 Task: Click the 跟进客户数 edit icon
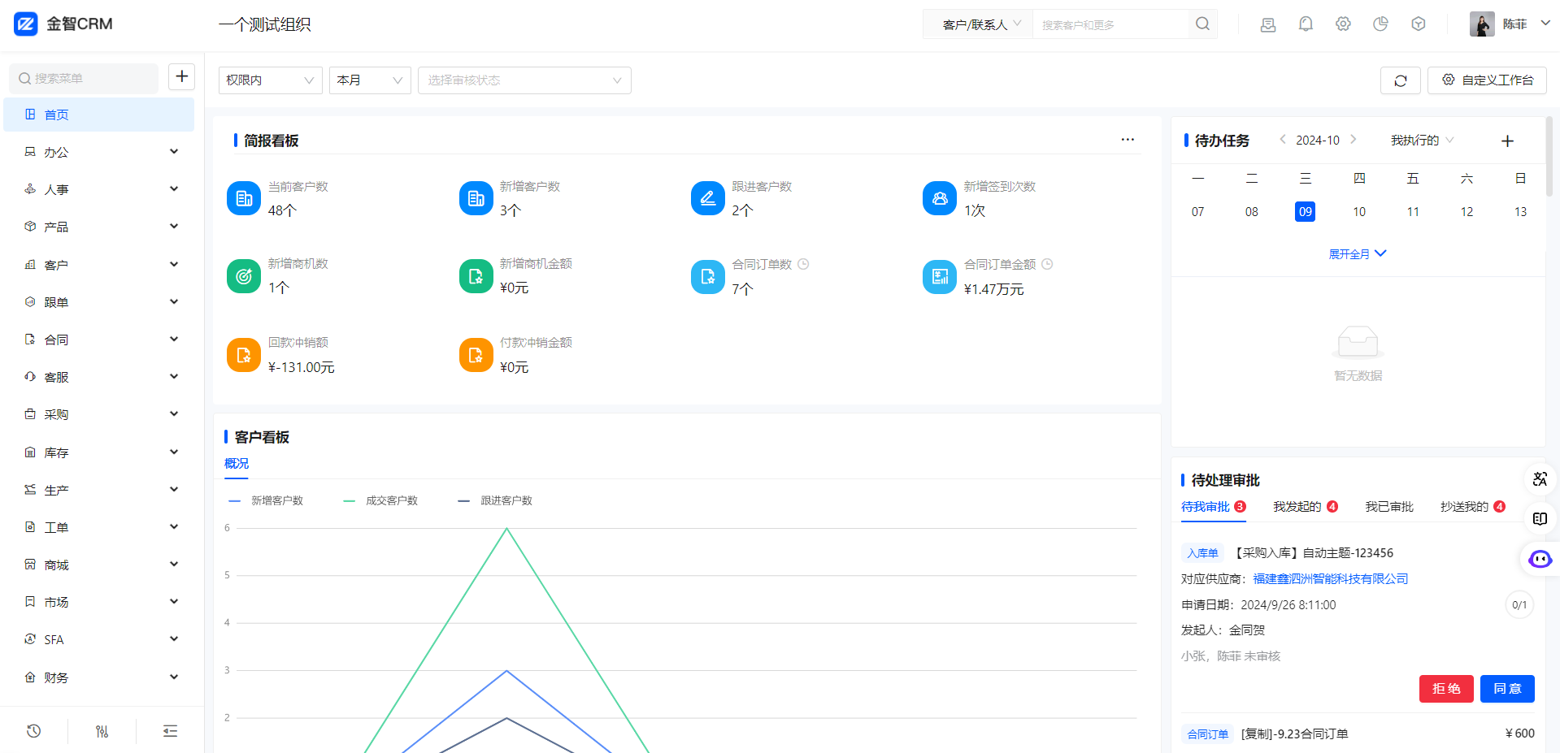tap(708, 198)
